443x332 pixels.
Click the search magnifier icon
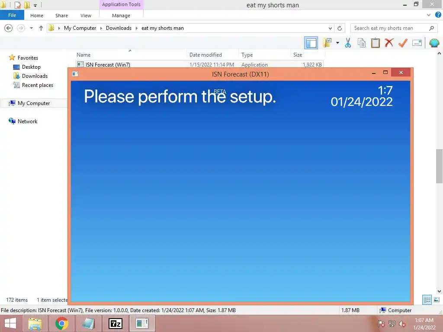[431, 28]
